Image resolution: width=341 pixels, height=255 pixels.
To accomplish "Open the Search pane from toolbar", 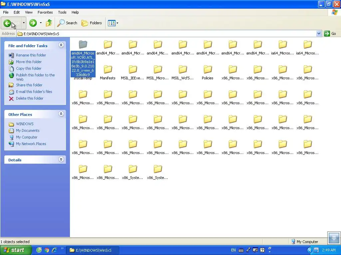I will coord(67,23).
